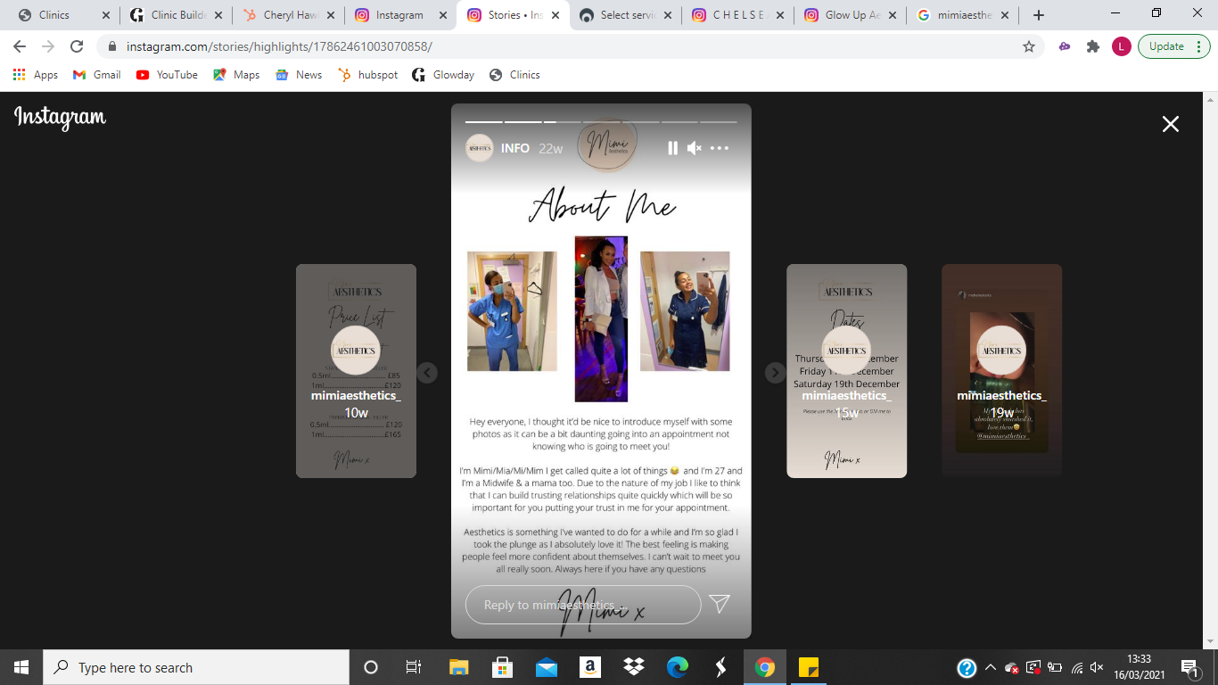Go forward in browser history
This screenshot has height=685, width=1218.
(48, 46)
